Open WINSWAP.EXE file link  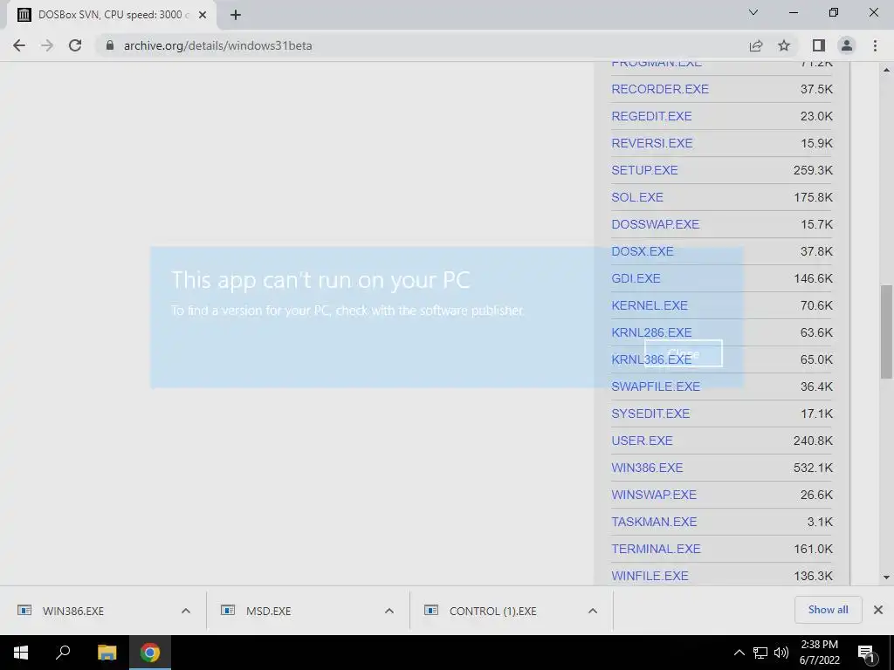pyautogui.click(x=654, y=495)
